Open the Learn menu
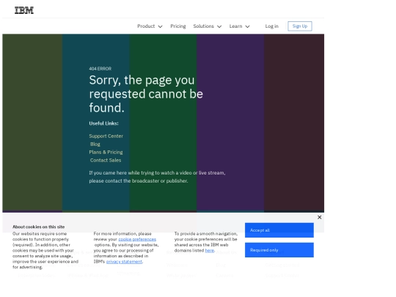396x297 pixels. click(235, 26)
